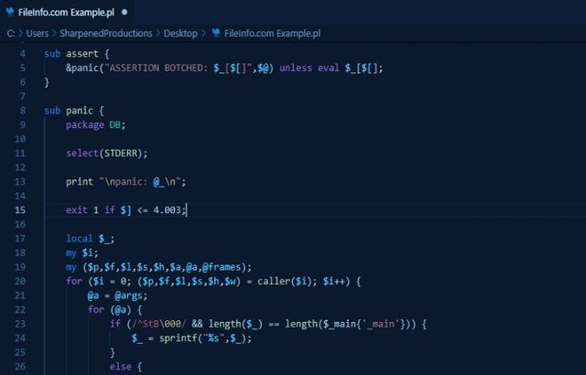The height and width of the screenshot is (375, 586).
Task: Click 'sprintf' call on line 24
Action: point(180,338)
